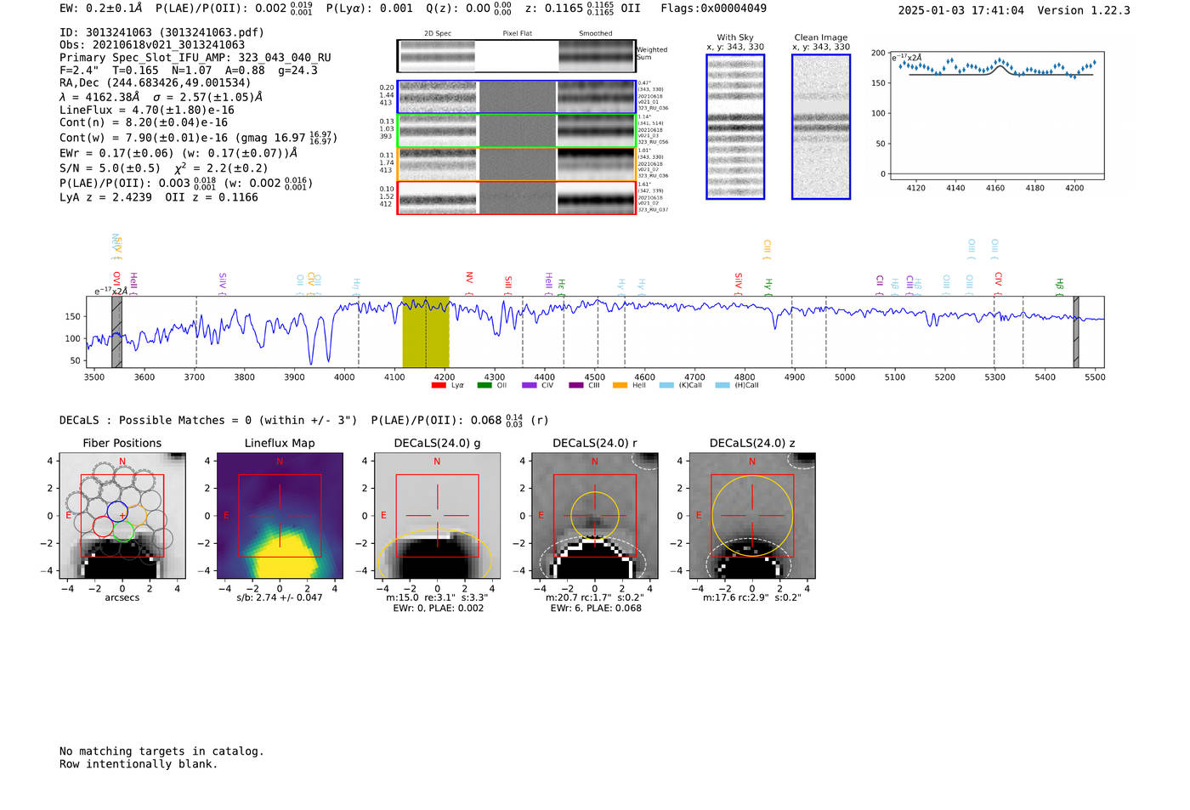The width and height of the screenshot is (1190, 810).
Task: Click the red Lyα legend swatch
Action: (x=439, y=385)
